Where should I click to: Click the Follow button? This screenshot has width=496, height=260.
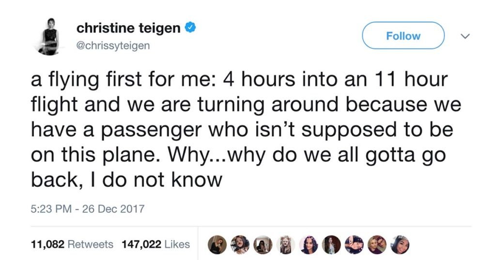(x=403, y=36)
